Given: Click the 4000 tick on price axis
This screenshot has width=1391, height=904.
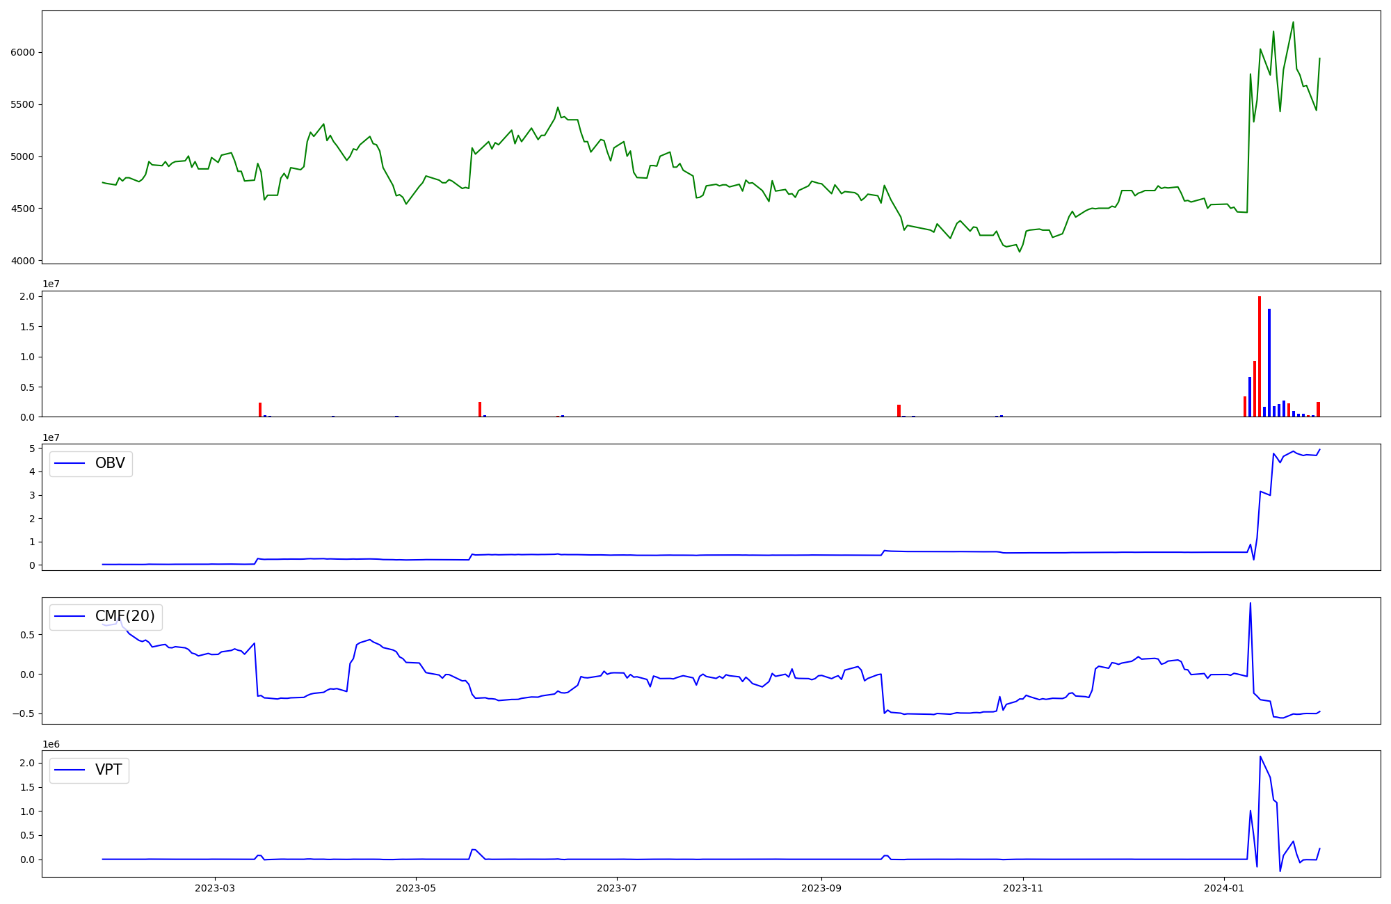Looking at the screenshot, I should 23,261.
